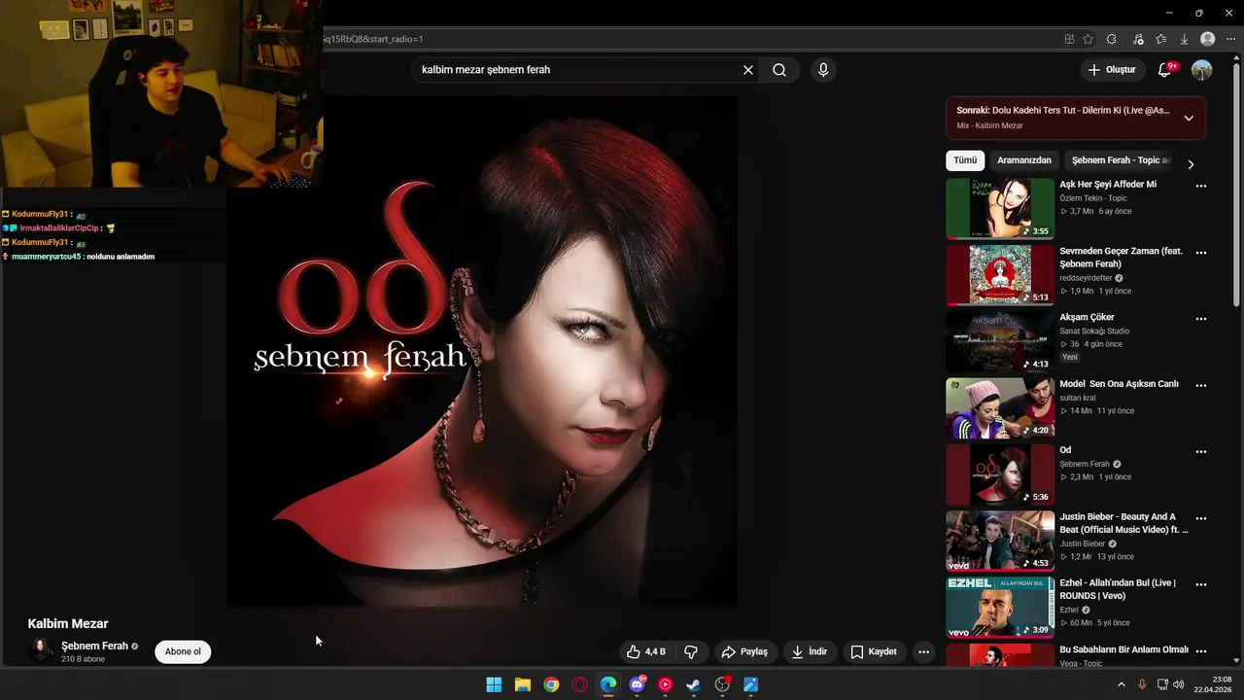Screen dimensions: 1244x700
Task: Open the YouTube account avatar menu
Action: click(x=1202, y=70)
